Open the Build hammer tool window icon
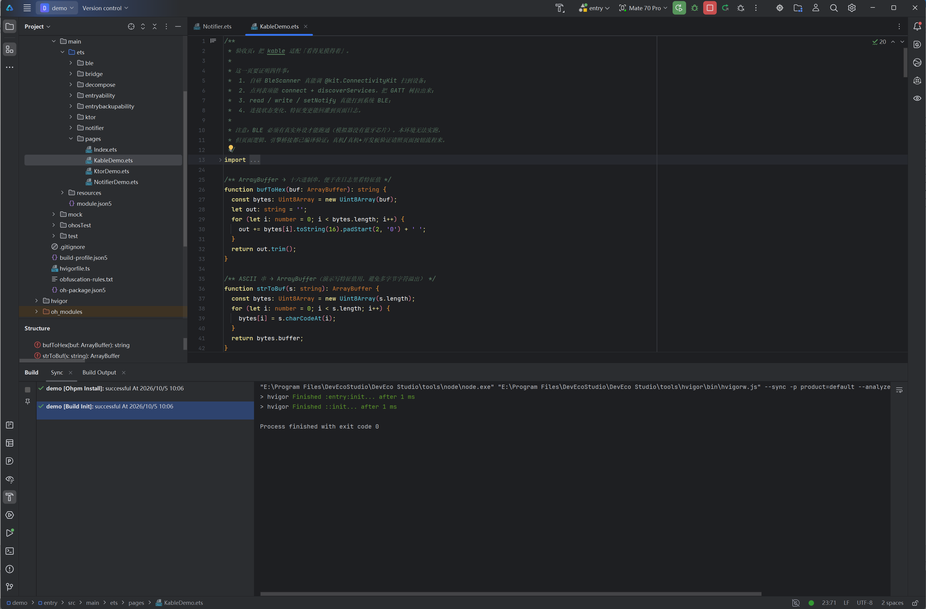926x609 pixels. 10,497
